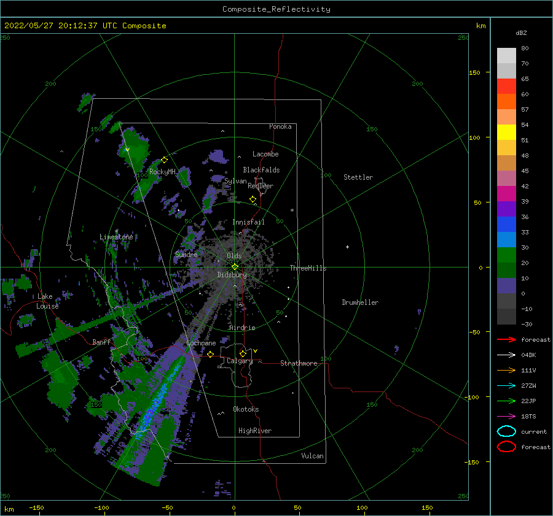Screen dimensions: 553x516
Task: Click the yellow diamond marker near RockyMH
Action: pos(164,160)
